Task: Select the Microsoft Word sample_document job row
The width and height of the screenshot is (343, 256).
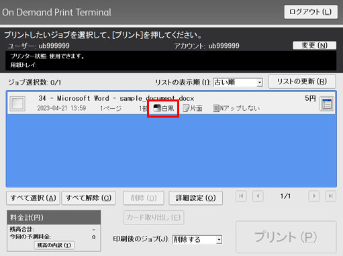Action: click(171, 103)
